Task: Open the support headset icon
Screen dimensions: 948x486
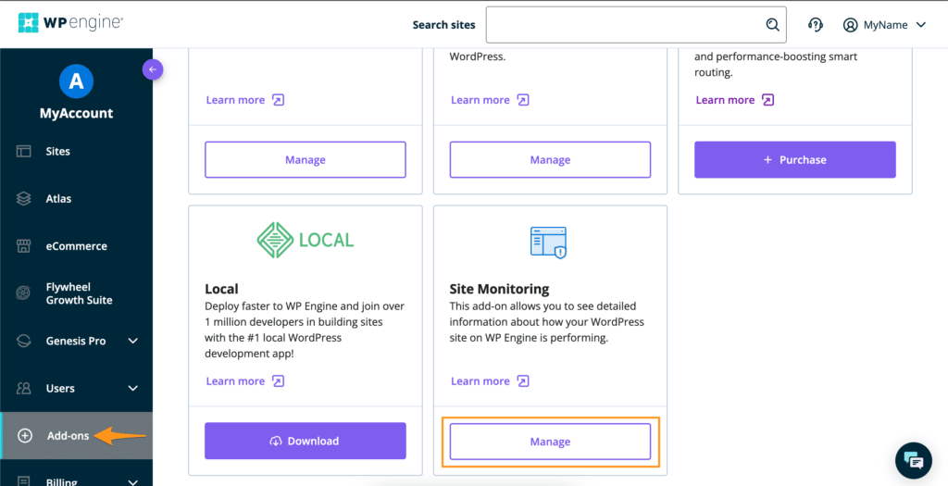Action: click(x=816, y=25)
